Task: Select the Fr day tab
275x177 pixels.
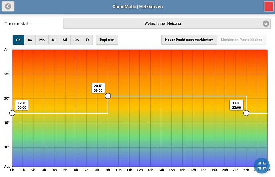Action: point(88,40)
